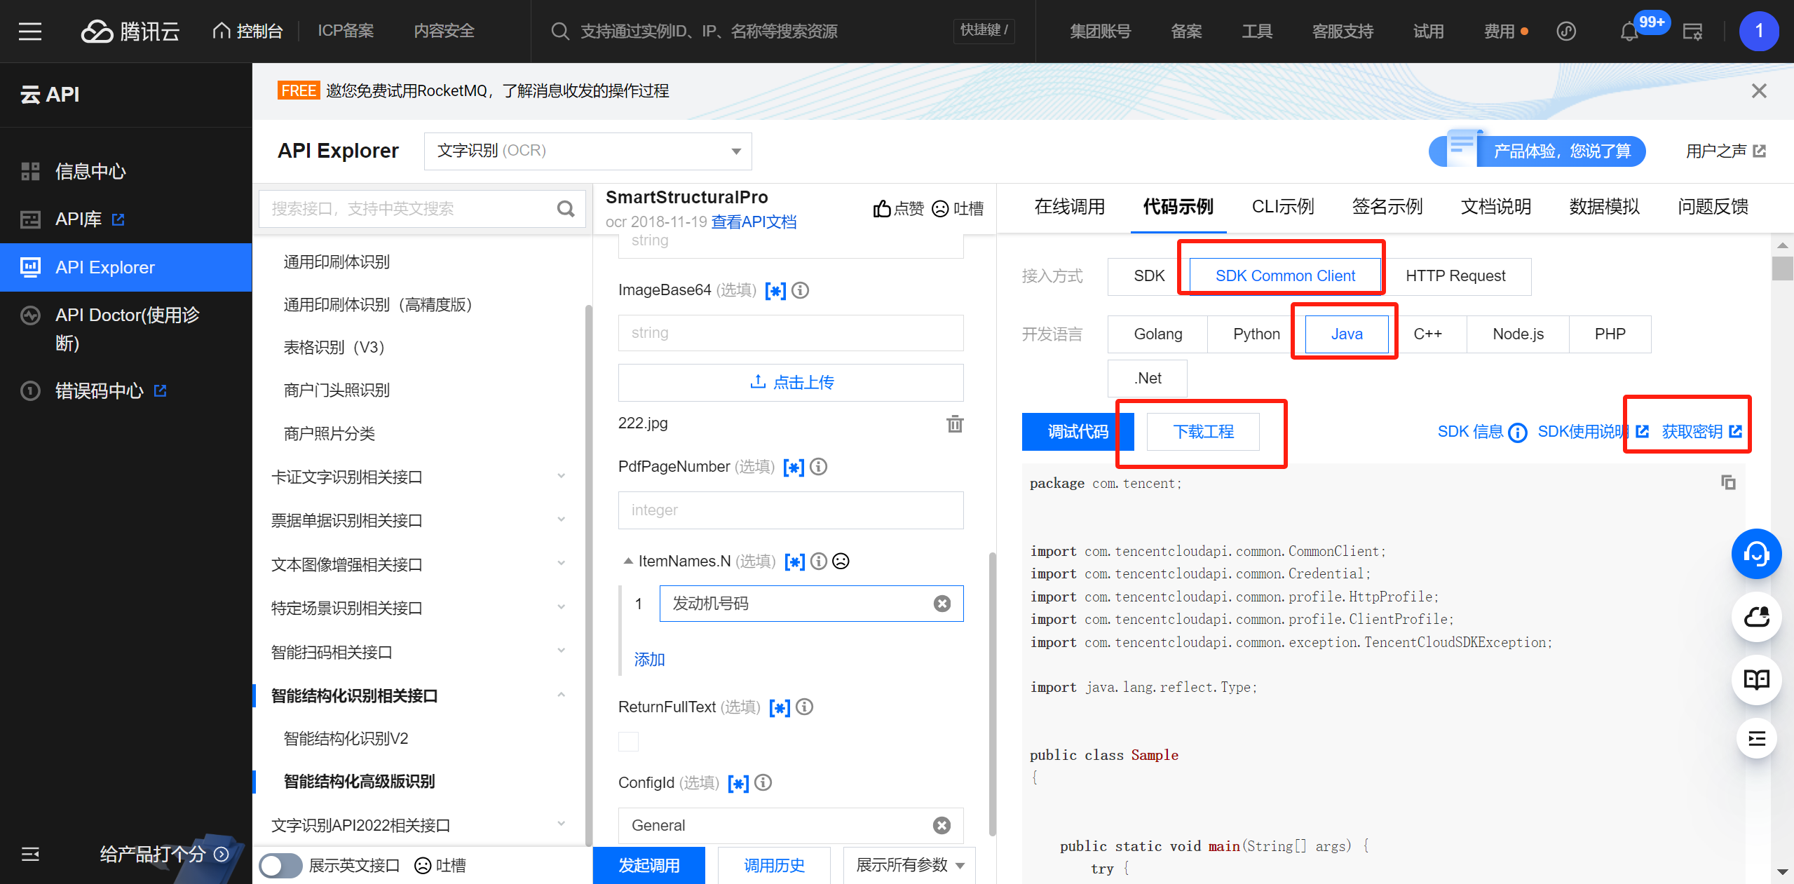The width and height of the screenshot is (1794, 884).
Task: Check the ReturnFullText checkbox
Action: [x=628, y=742]
